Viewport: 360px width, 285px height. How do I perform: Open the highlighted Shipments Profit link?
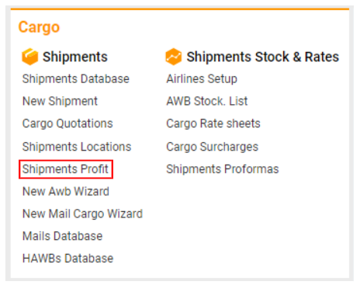click(x=65, y=169)
